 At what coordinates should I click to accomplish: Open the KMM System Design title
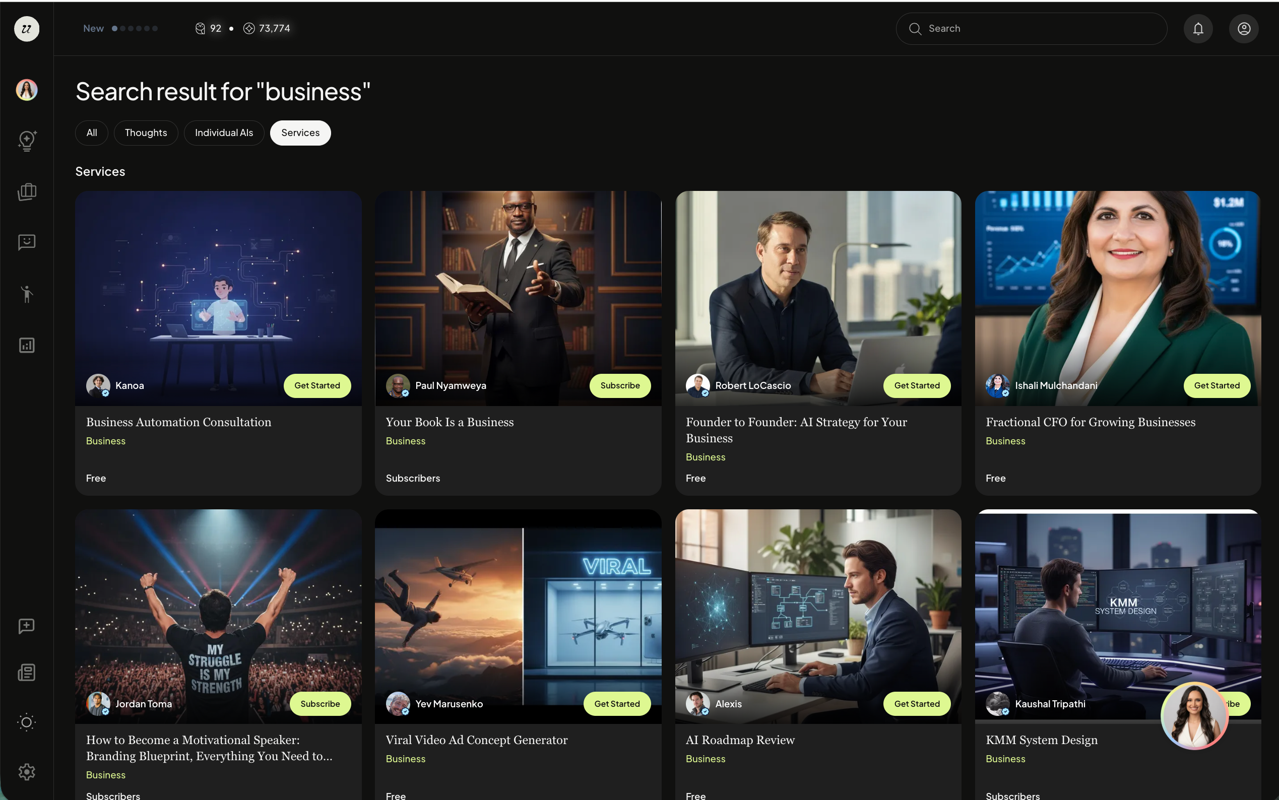click(x=1042, y=740)
